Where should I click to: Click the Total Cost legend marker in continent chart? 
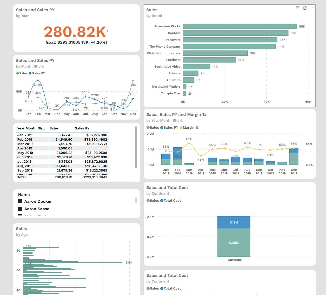(x=162, y=200)
